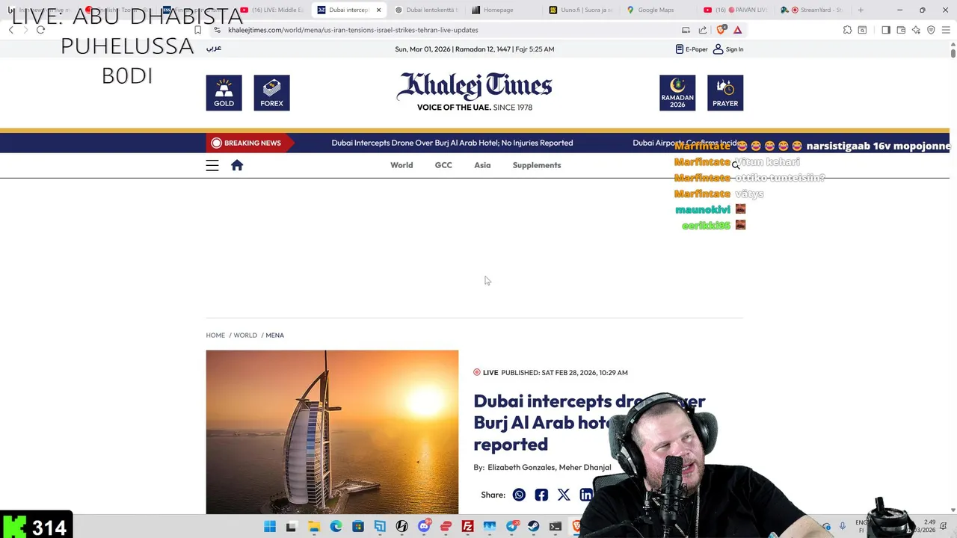Bookmark this page
957x538 pixels.
pyautogui.click(x=197, y=30)
